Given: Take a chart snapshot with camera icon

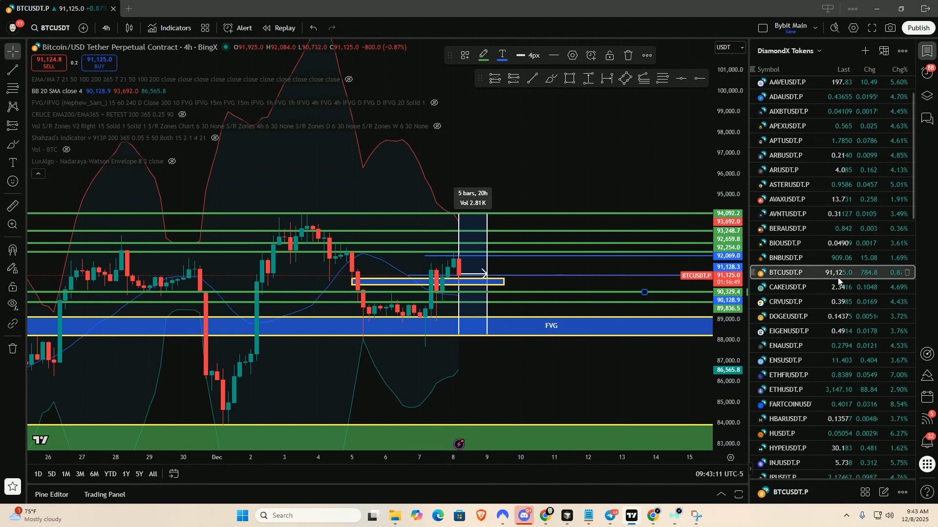Looking at the screenshot, I should click(890, 28).
